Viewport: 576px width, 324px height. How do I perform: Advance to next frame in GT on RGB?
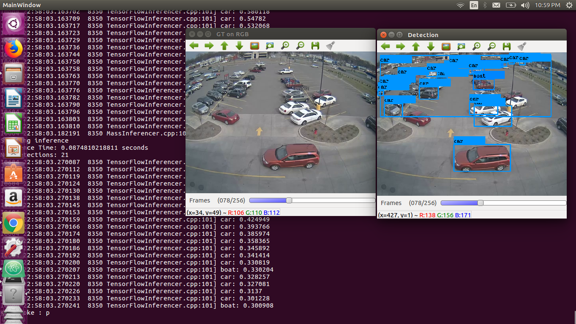(209, 46)
